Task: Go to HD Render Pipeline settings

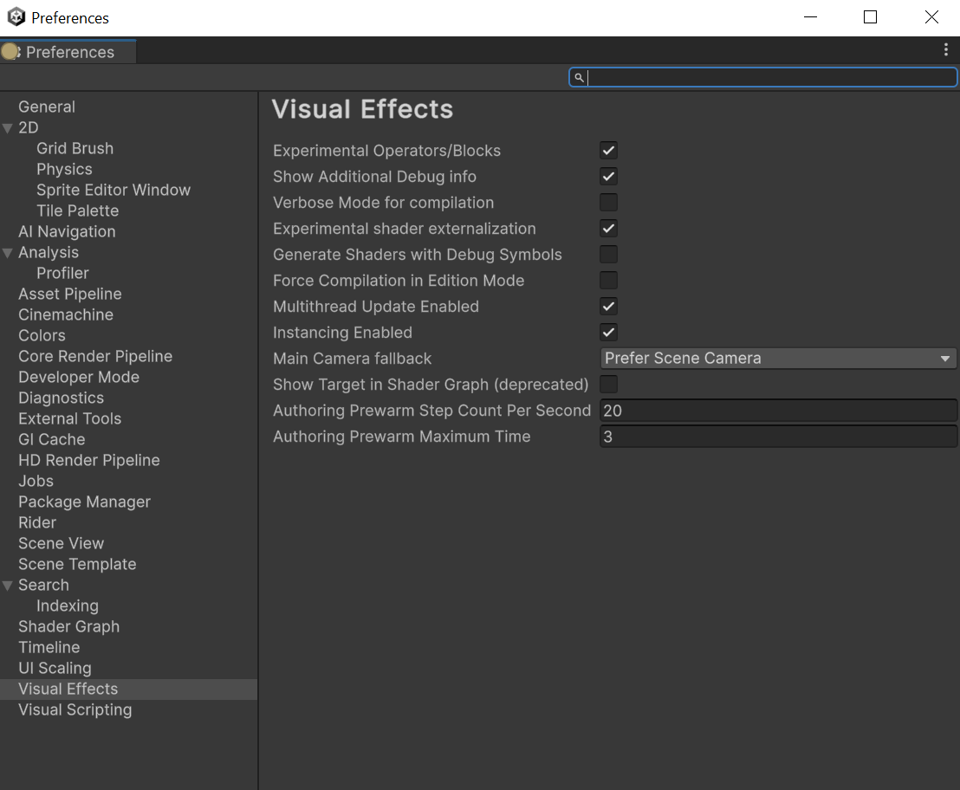Action: [89, 461]
